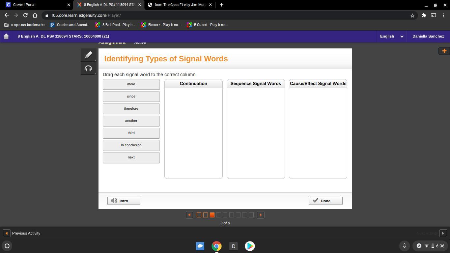
Task: Click the home icon in purple header
Action: pos(6,36)
